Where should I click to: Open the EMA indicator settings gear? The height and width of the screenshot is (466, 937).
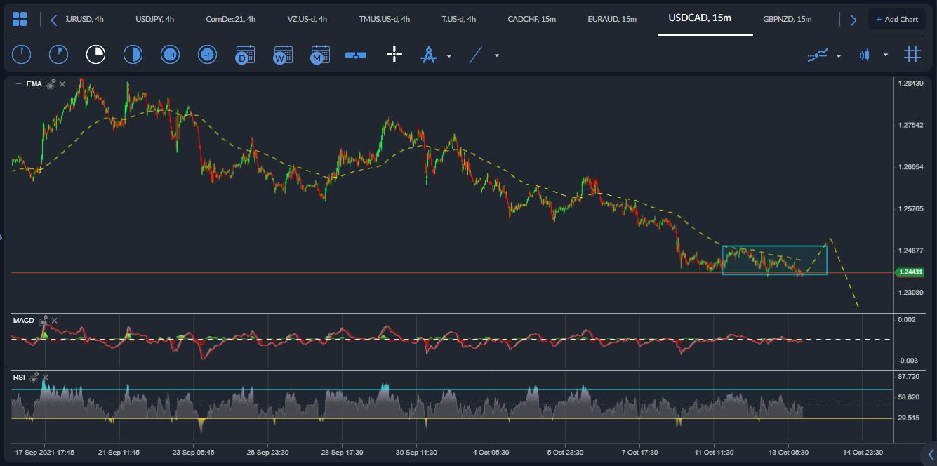(49, 84)
